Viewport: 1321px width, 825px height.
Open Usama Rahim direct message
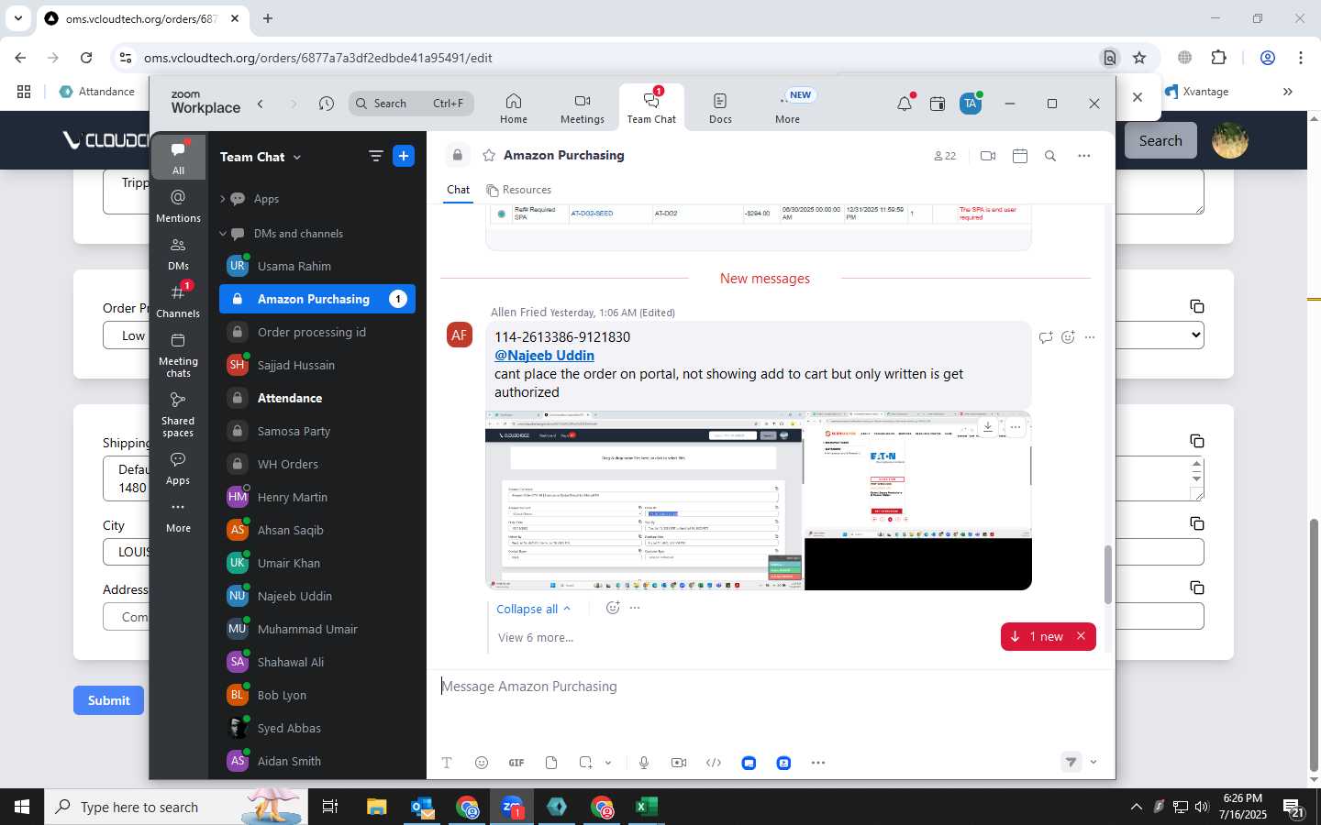317,266
